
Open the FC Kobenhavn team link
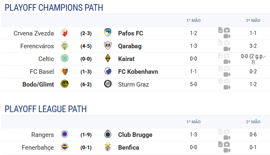(138, 72)
